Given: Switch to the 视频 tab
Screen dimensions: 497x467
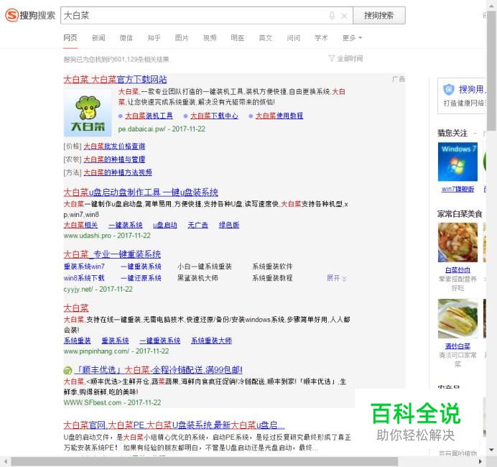Looking at the screenshot, I should coord(210,38).
